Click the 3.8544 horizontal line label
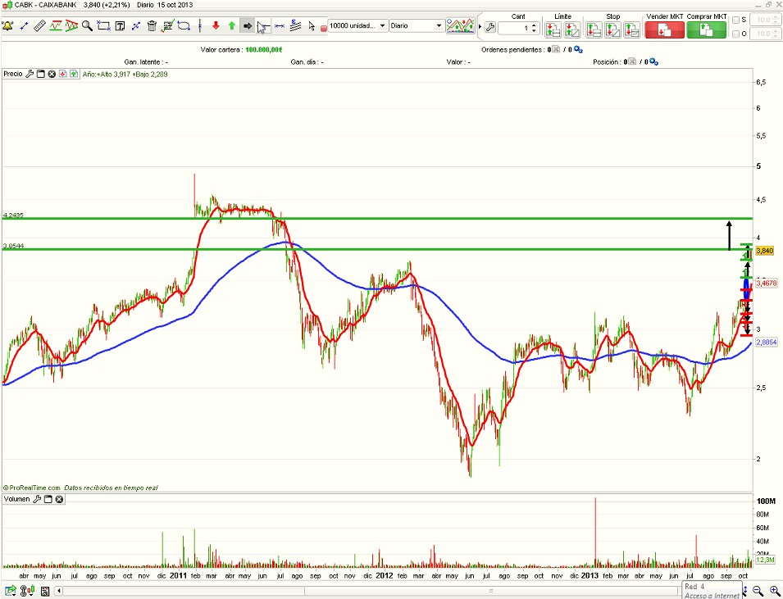 coord(13,246)
